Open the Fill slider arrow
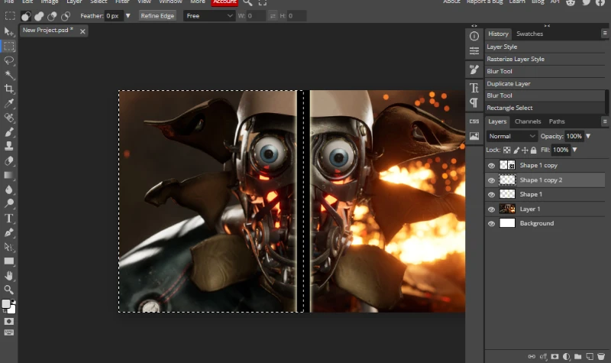The height and width of the screenshot is (363, 611). point(574,150)
